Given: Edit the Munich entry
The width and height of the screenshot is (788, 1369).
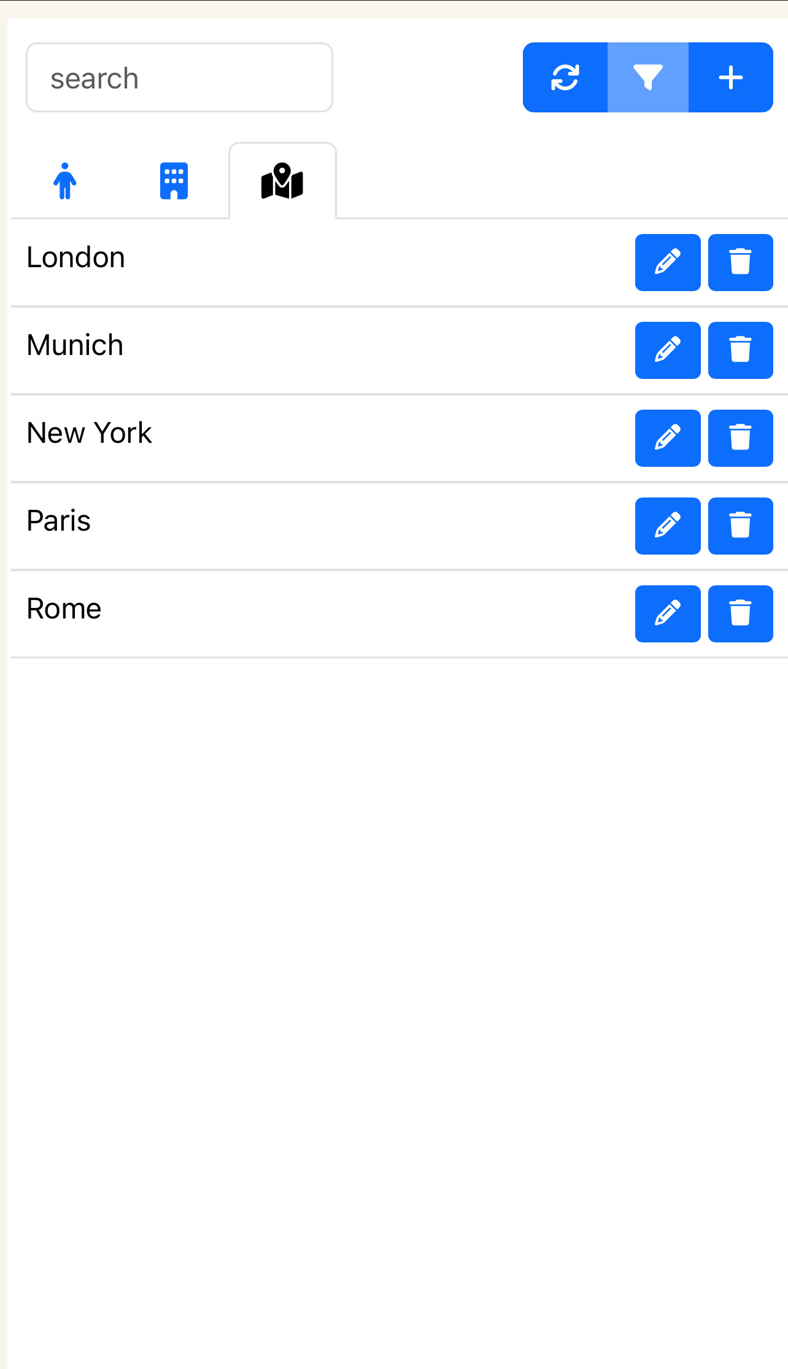Looking at the screenshot, I should 667,350.
